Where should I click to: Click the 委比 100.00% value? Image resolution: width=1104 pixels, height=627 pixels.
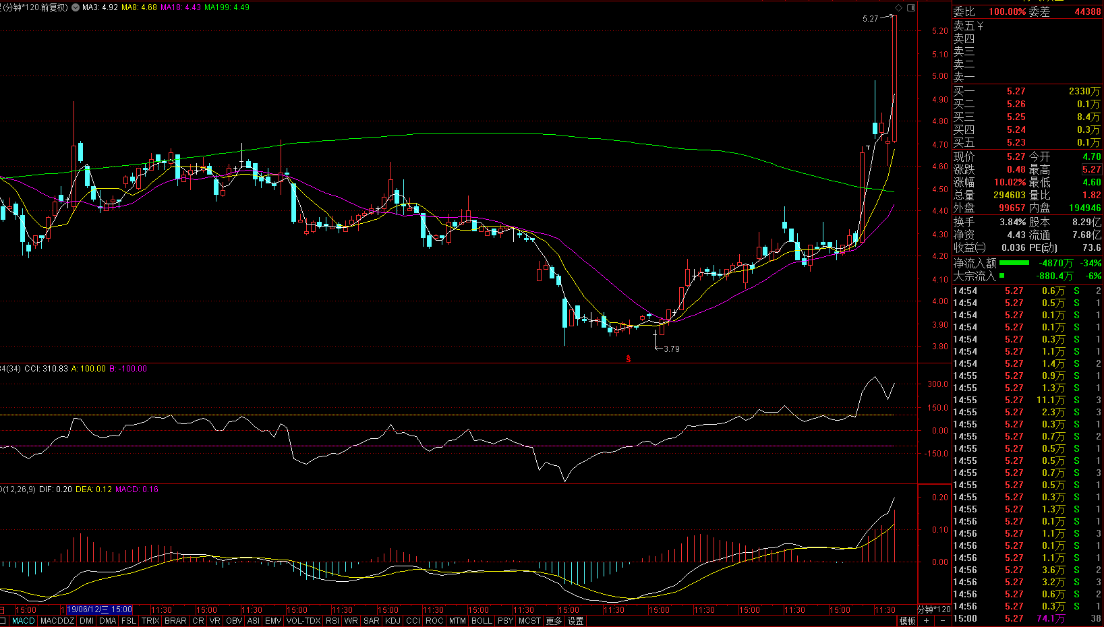tap(1007, 11)
